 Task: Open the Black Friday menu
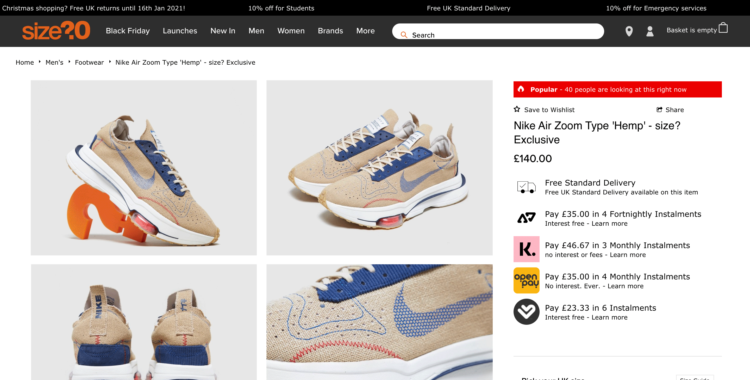click(x=128, y=30)
